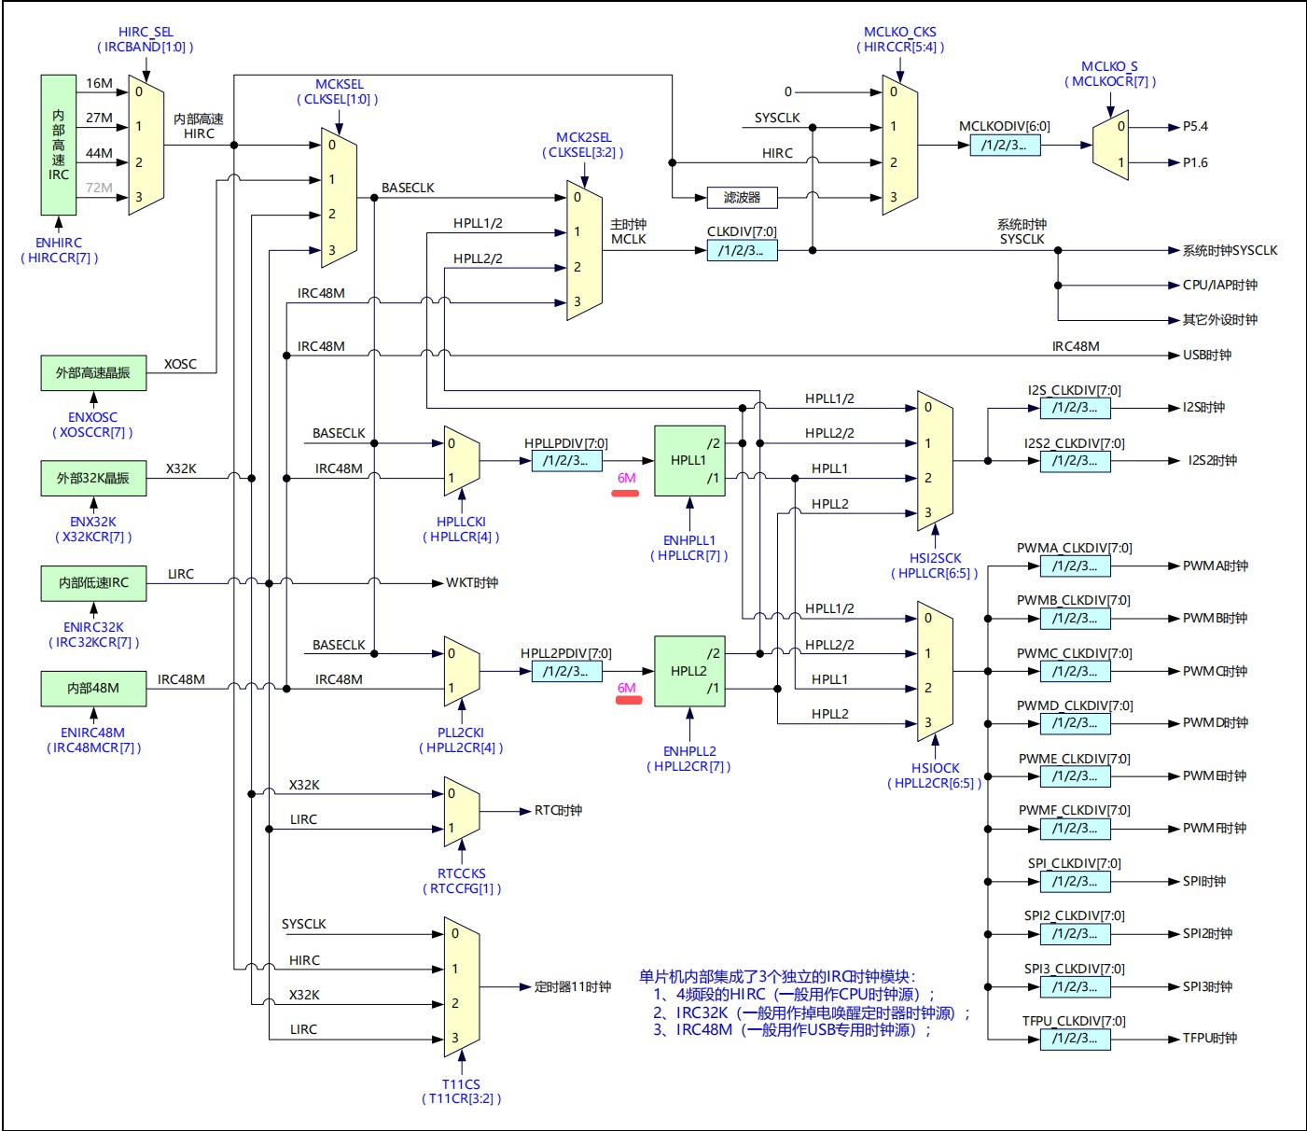Click the PLL2CKI label
This screenshot has height=1131, width=1307.
[x=461, y=733]
